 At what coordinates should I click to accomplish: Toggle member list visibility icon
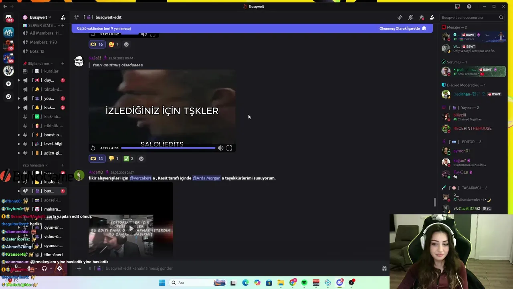pos(432,17)
